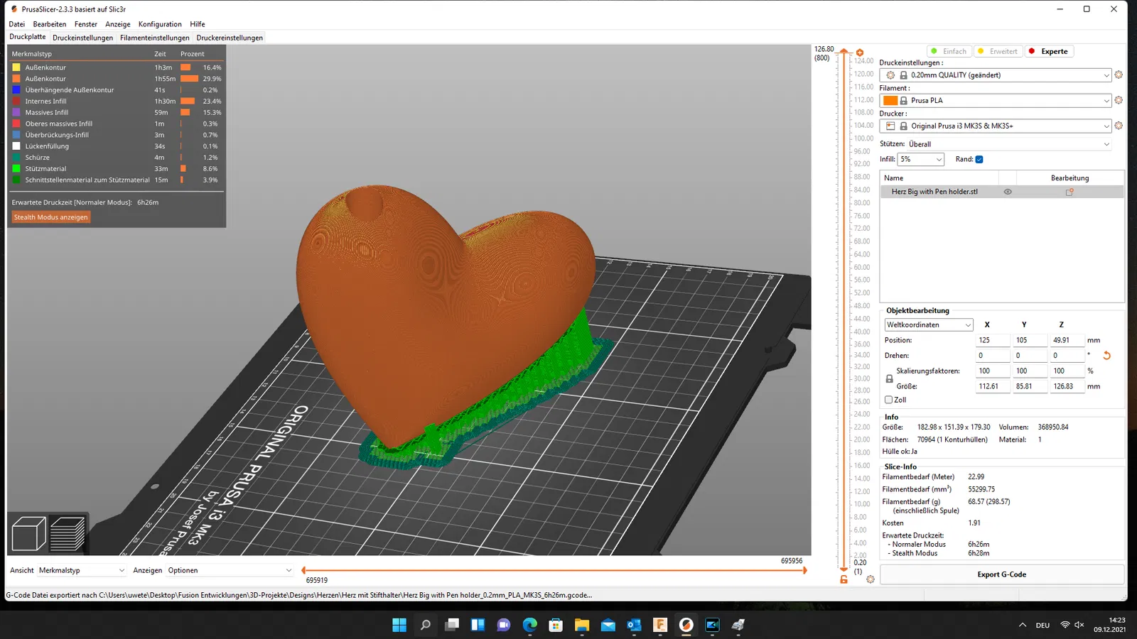The image size is (1137, 639).
Task: Click the plus icon atop layer slider
Action: tap(860, 53)
